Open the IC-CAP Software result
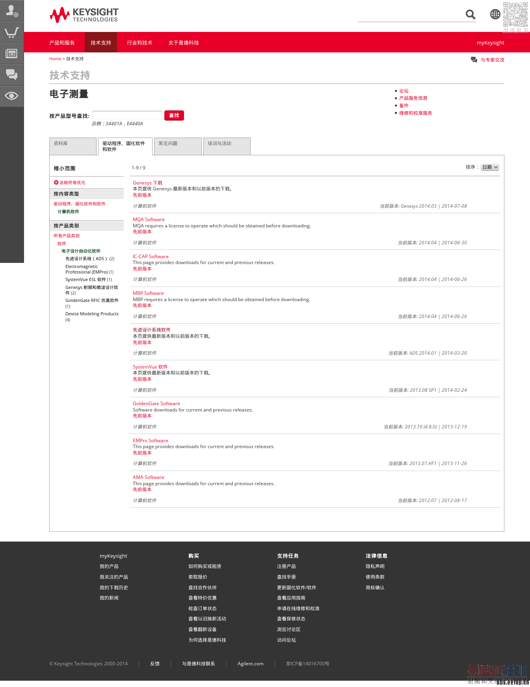Screen dimensions: 530x687 [x=151, y=257]
